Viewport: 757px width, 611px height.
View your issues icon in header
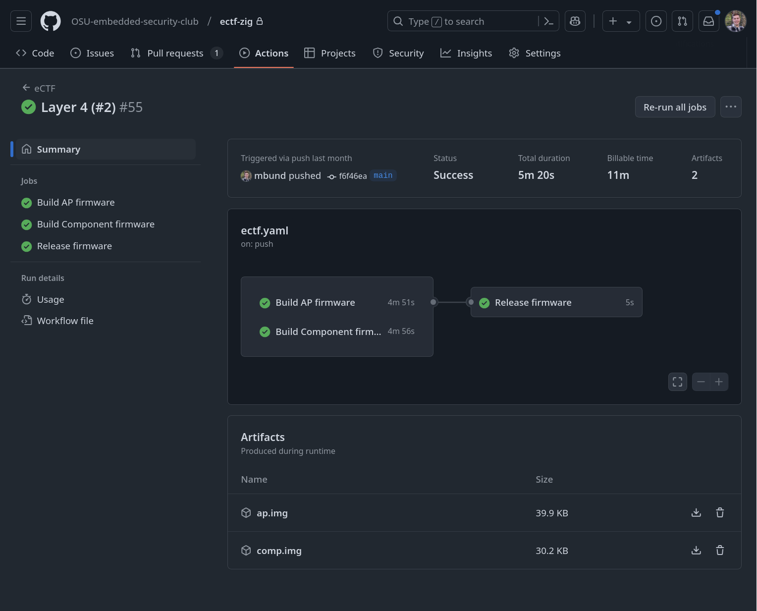(x=656, y=21)
